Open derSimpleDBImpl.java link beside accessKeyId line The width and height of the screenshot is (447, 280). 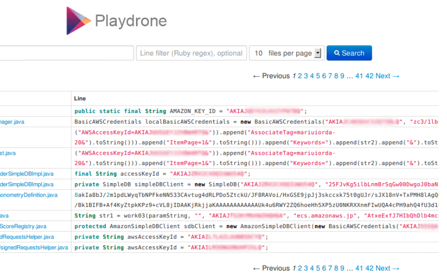[27, 174]
